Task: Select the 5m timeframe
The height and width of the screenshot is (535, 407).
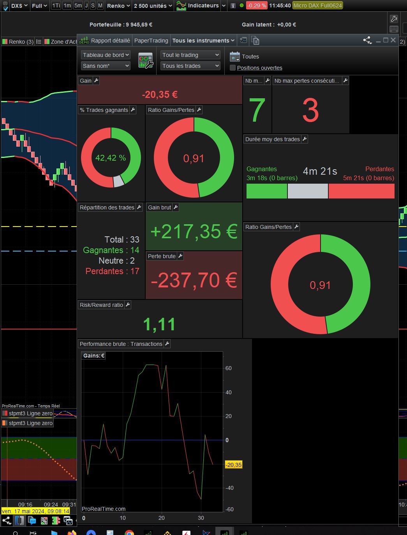Action: 78,5
